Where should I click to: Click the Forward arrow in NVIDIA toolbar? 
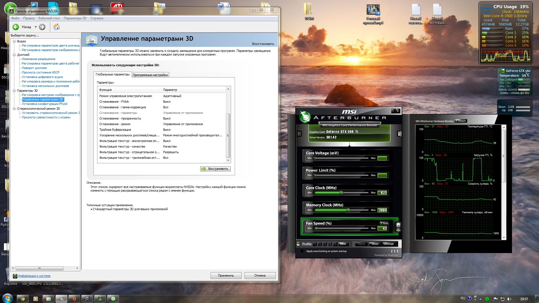(42, 27)
